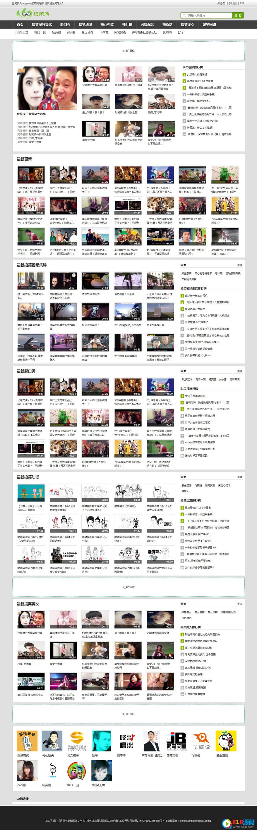Open the 恶作剧 category link

click(x=219, y=273)
